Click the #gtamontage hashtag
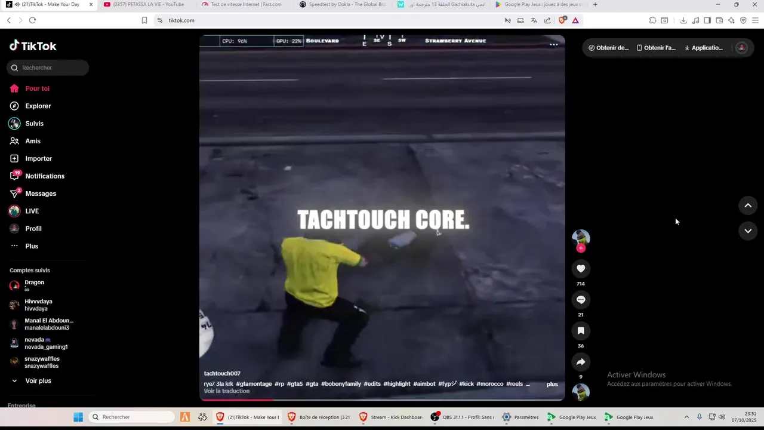 (x=254, y=384)
